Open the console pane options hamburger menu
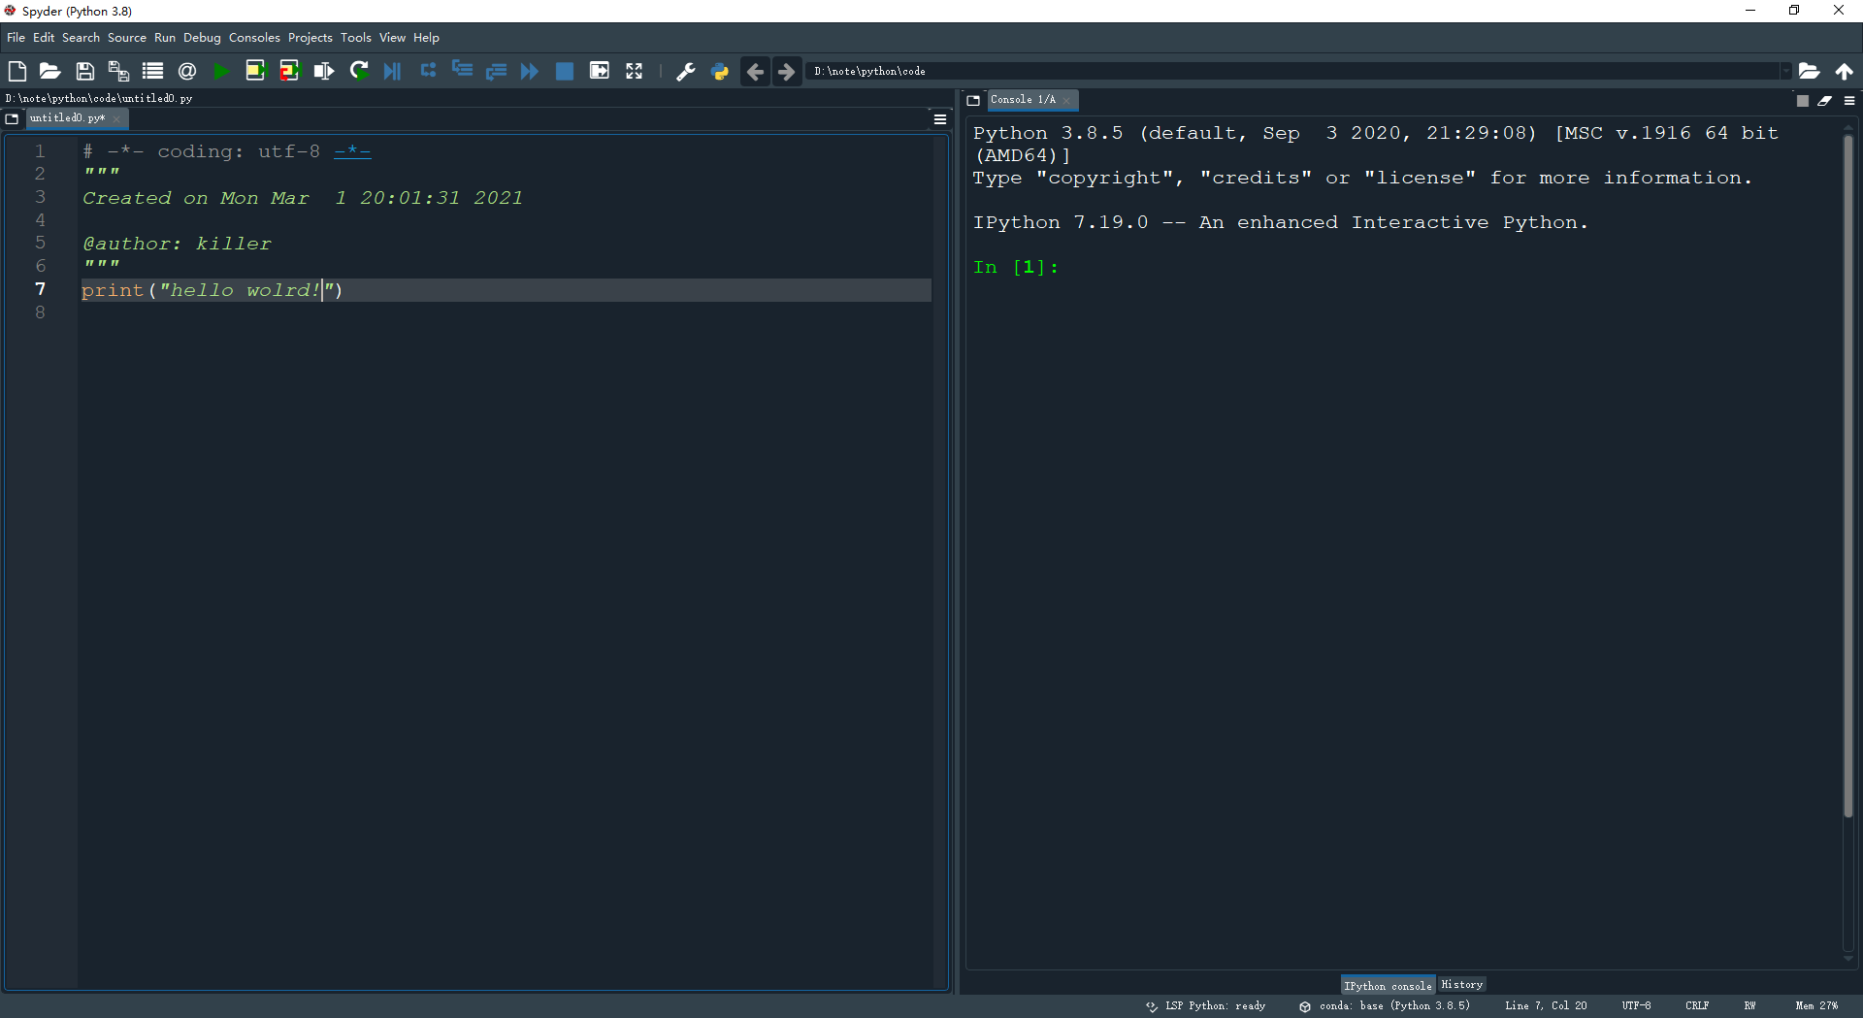The width and height of the screenshot is (1863, 1018). [1849, 101]
